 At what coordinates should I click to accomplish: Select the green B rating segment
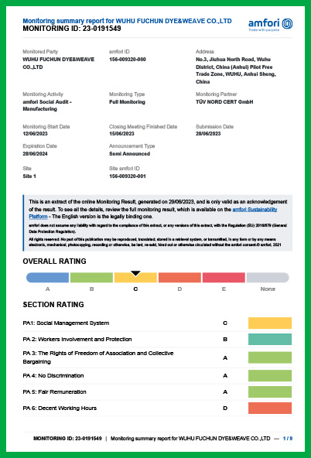pos(91,278)
